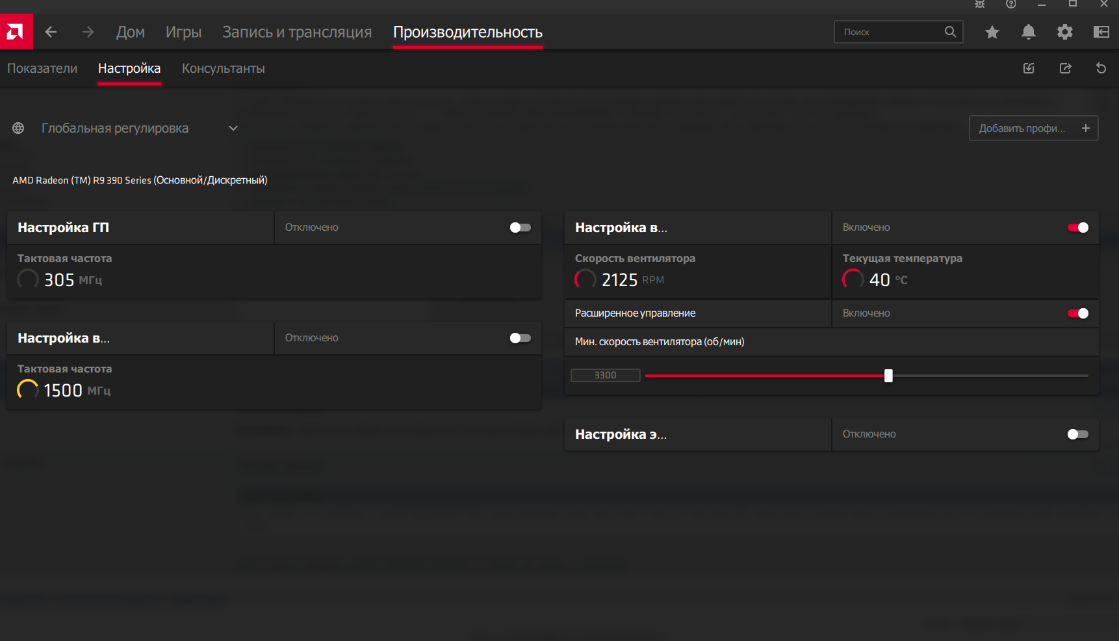Click the import profile icon
Viewport: 1119px width, 641px height.
[1029, 68]
